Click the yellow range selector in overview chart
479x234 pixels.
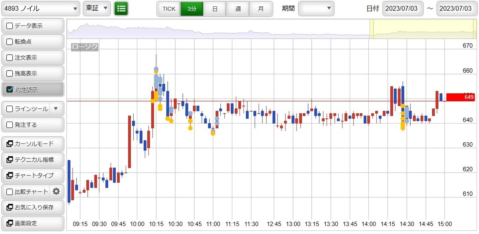coord(423,28)
